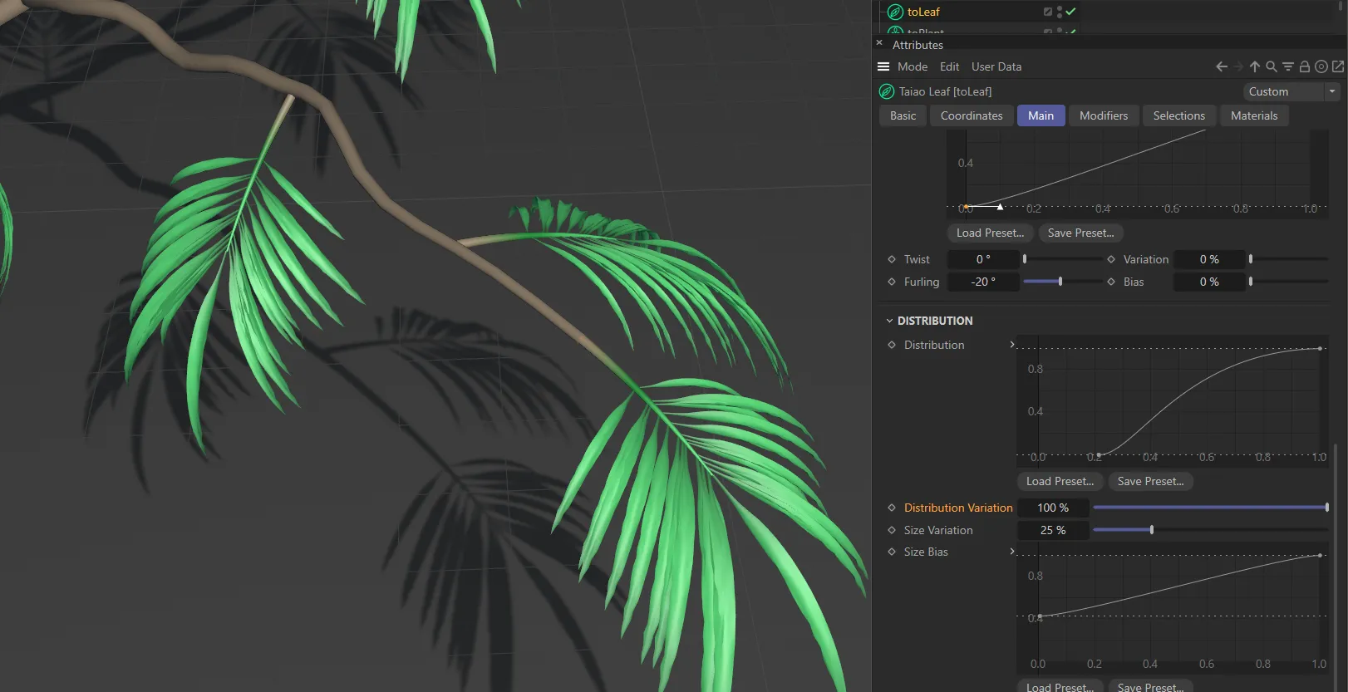1348x692 pixels.
Task: Click the Size Bias keyframe diamond
Action: [892, 552]
